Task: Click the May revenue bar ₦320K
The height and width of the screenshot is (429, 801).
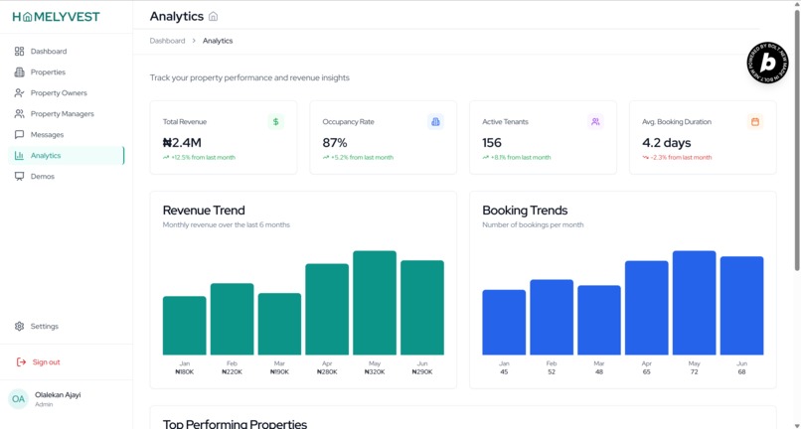Action: pos(375,302)
